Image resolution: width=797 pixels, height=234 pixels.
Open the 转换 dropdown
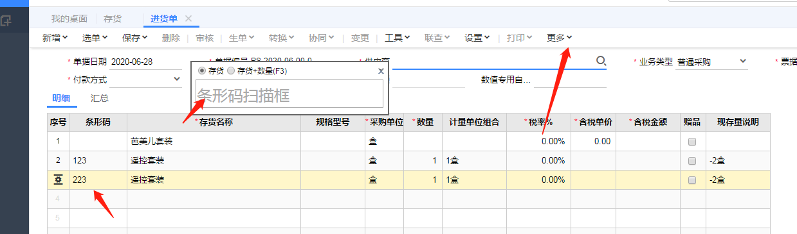[x=282, y=38]
